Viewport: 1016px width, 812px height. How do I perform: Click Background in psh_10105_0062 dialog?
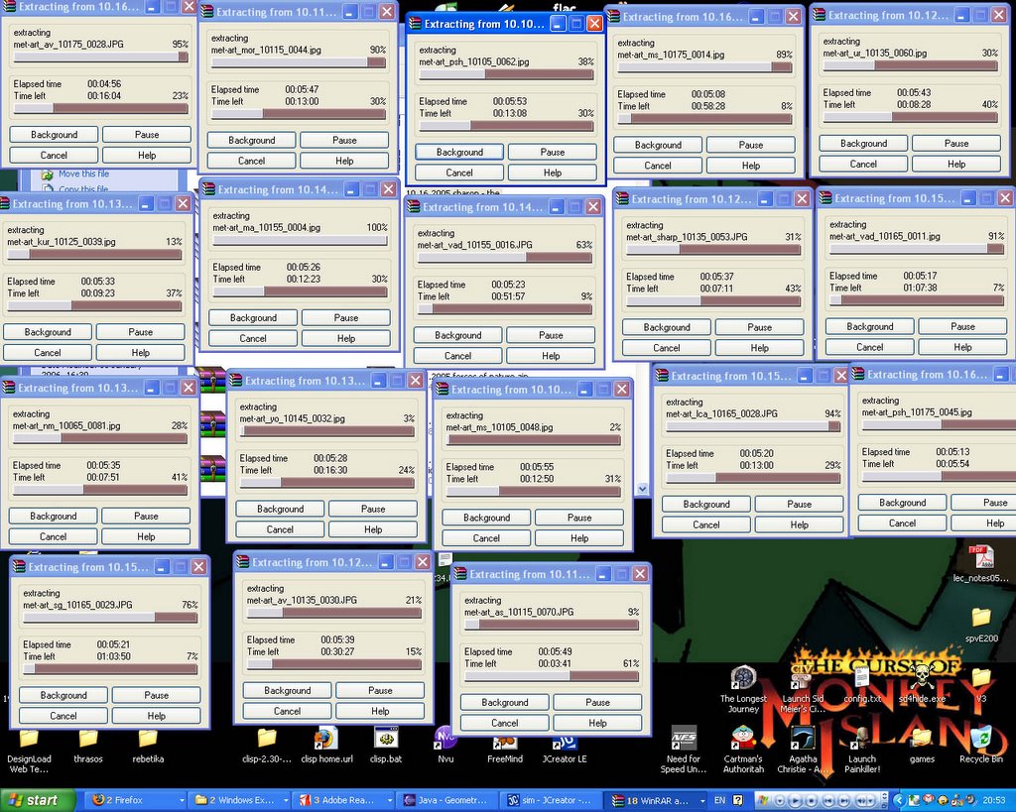pos(459,152)
